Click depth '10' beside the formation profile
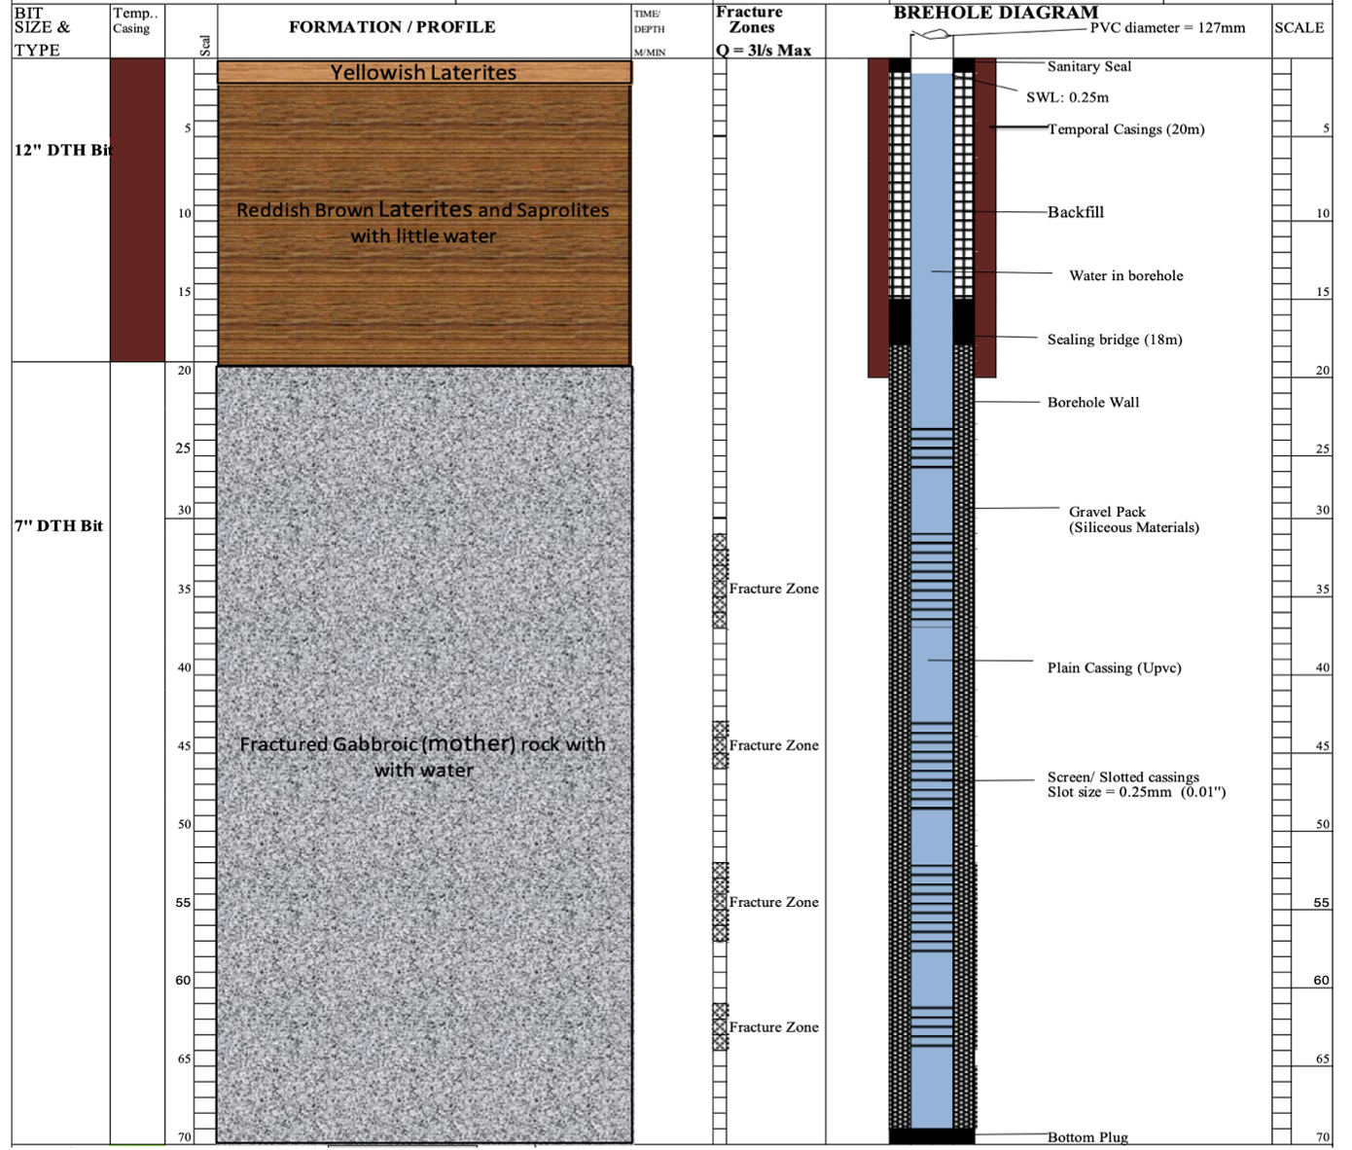Viewport: 1352px width, 1150px height. [185, 213]
